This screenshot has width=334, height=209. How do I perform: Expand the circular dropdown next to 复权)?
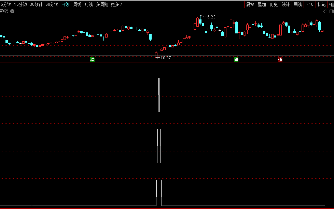pos(12,11)
